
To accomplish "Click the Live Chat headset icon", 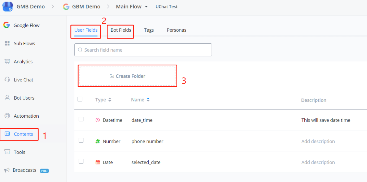I will (7, 80).
